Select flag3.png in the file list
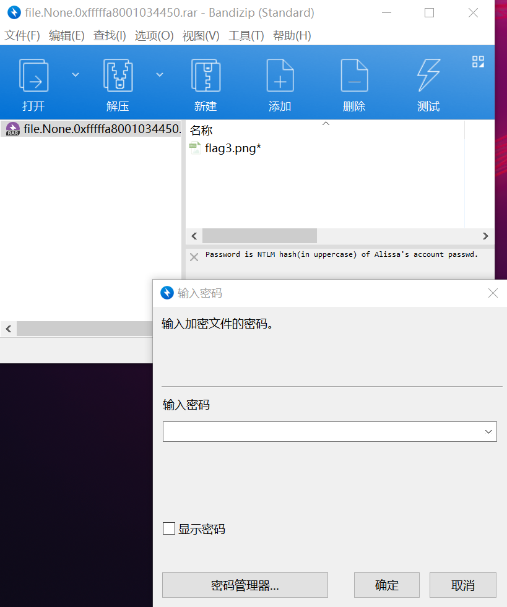Image resolution: width=507 pixels, height=607 pixels. point(232,148)
